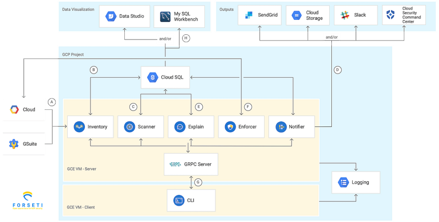Click the Cloud SQL hexagon icon

(x=153, y=77)
